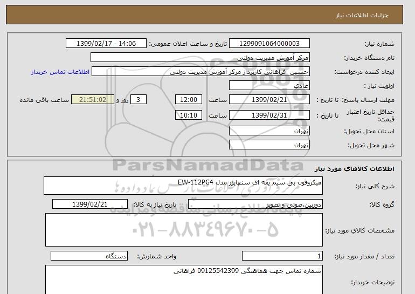Click the remaining time countdown 21:51:02
Image resolution: width=415 pixels, height=294 pixels.
click(93, 100)
